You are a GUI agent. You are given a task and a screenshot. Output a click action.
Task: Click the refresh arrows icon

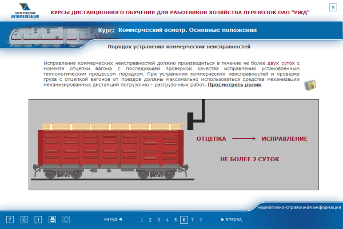tap(66, 219)
